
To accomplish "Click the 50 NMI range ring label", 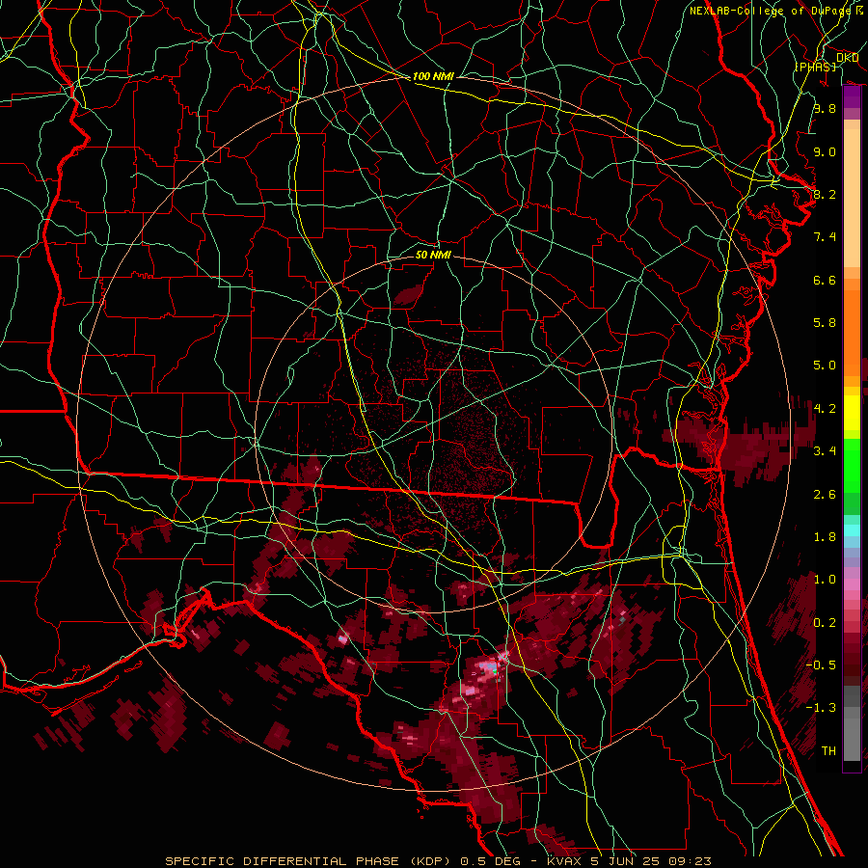I will pos(433,255).
